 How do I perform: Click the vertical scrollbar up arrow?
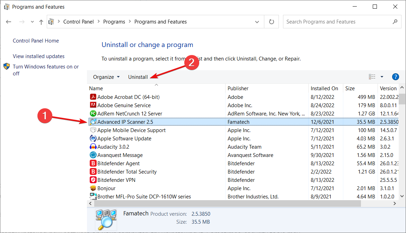point(402,87)
